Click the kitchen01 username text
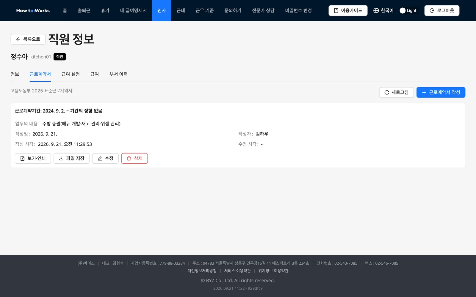476x297 pixels. (x=41, y=57)
